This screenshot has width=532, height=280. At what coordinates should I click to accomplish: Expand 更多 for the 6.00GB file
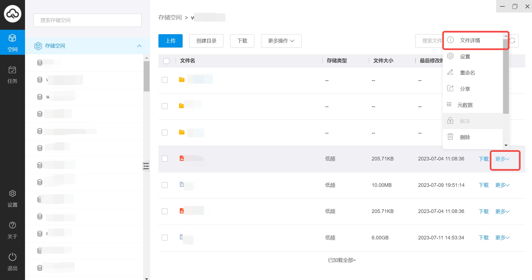[x=502, y=238]
